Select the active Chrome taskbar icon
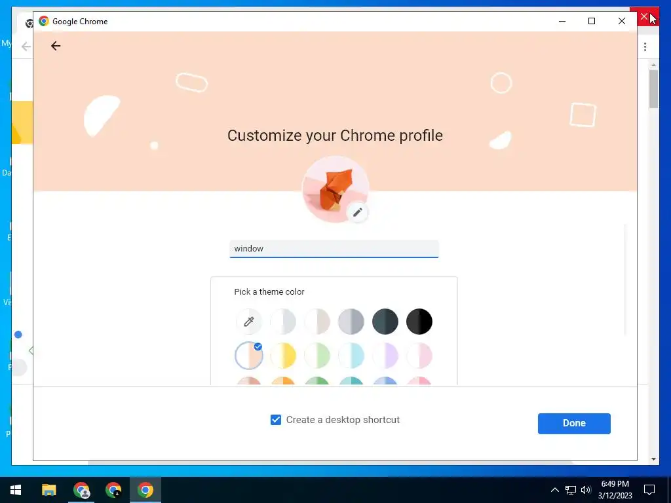The height and width of the screenshot is (503, 671). click(145, 490)
